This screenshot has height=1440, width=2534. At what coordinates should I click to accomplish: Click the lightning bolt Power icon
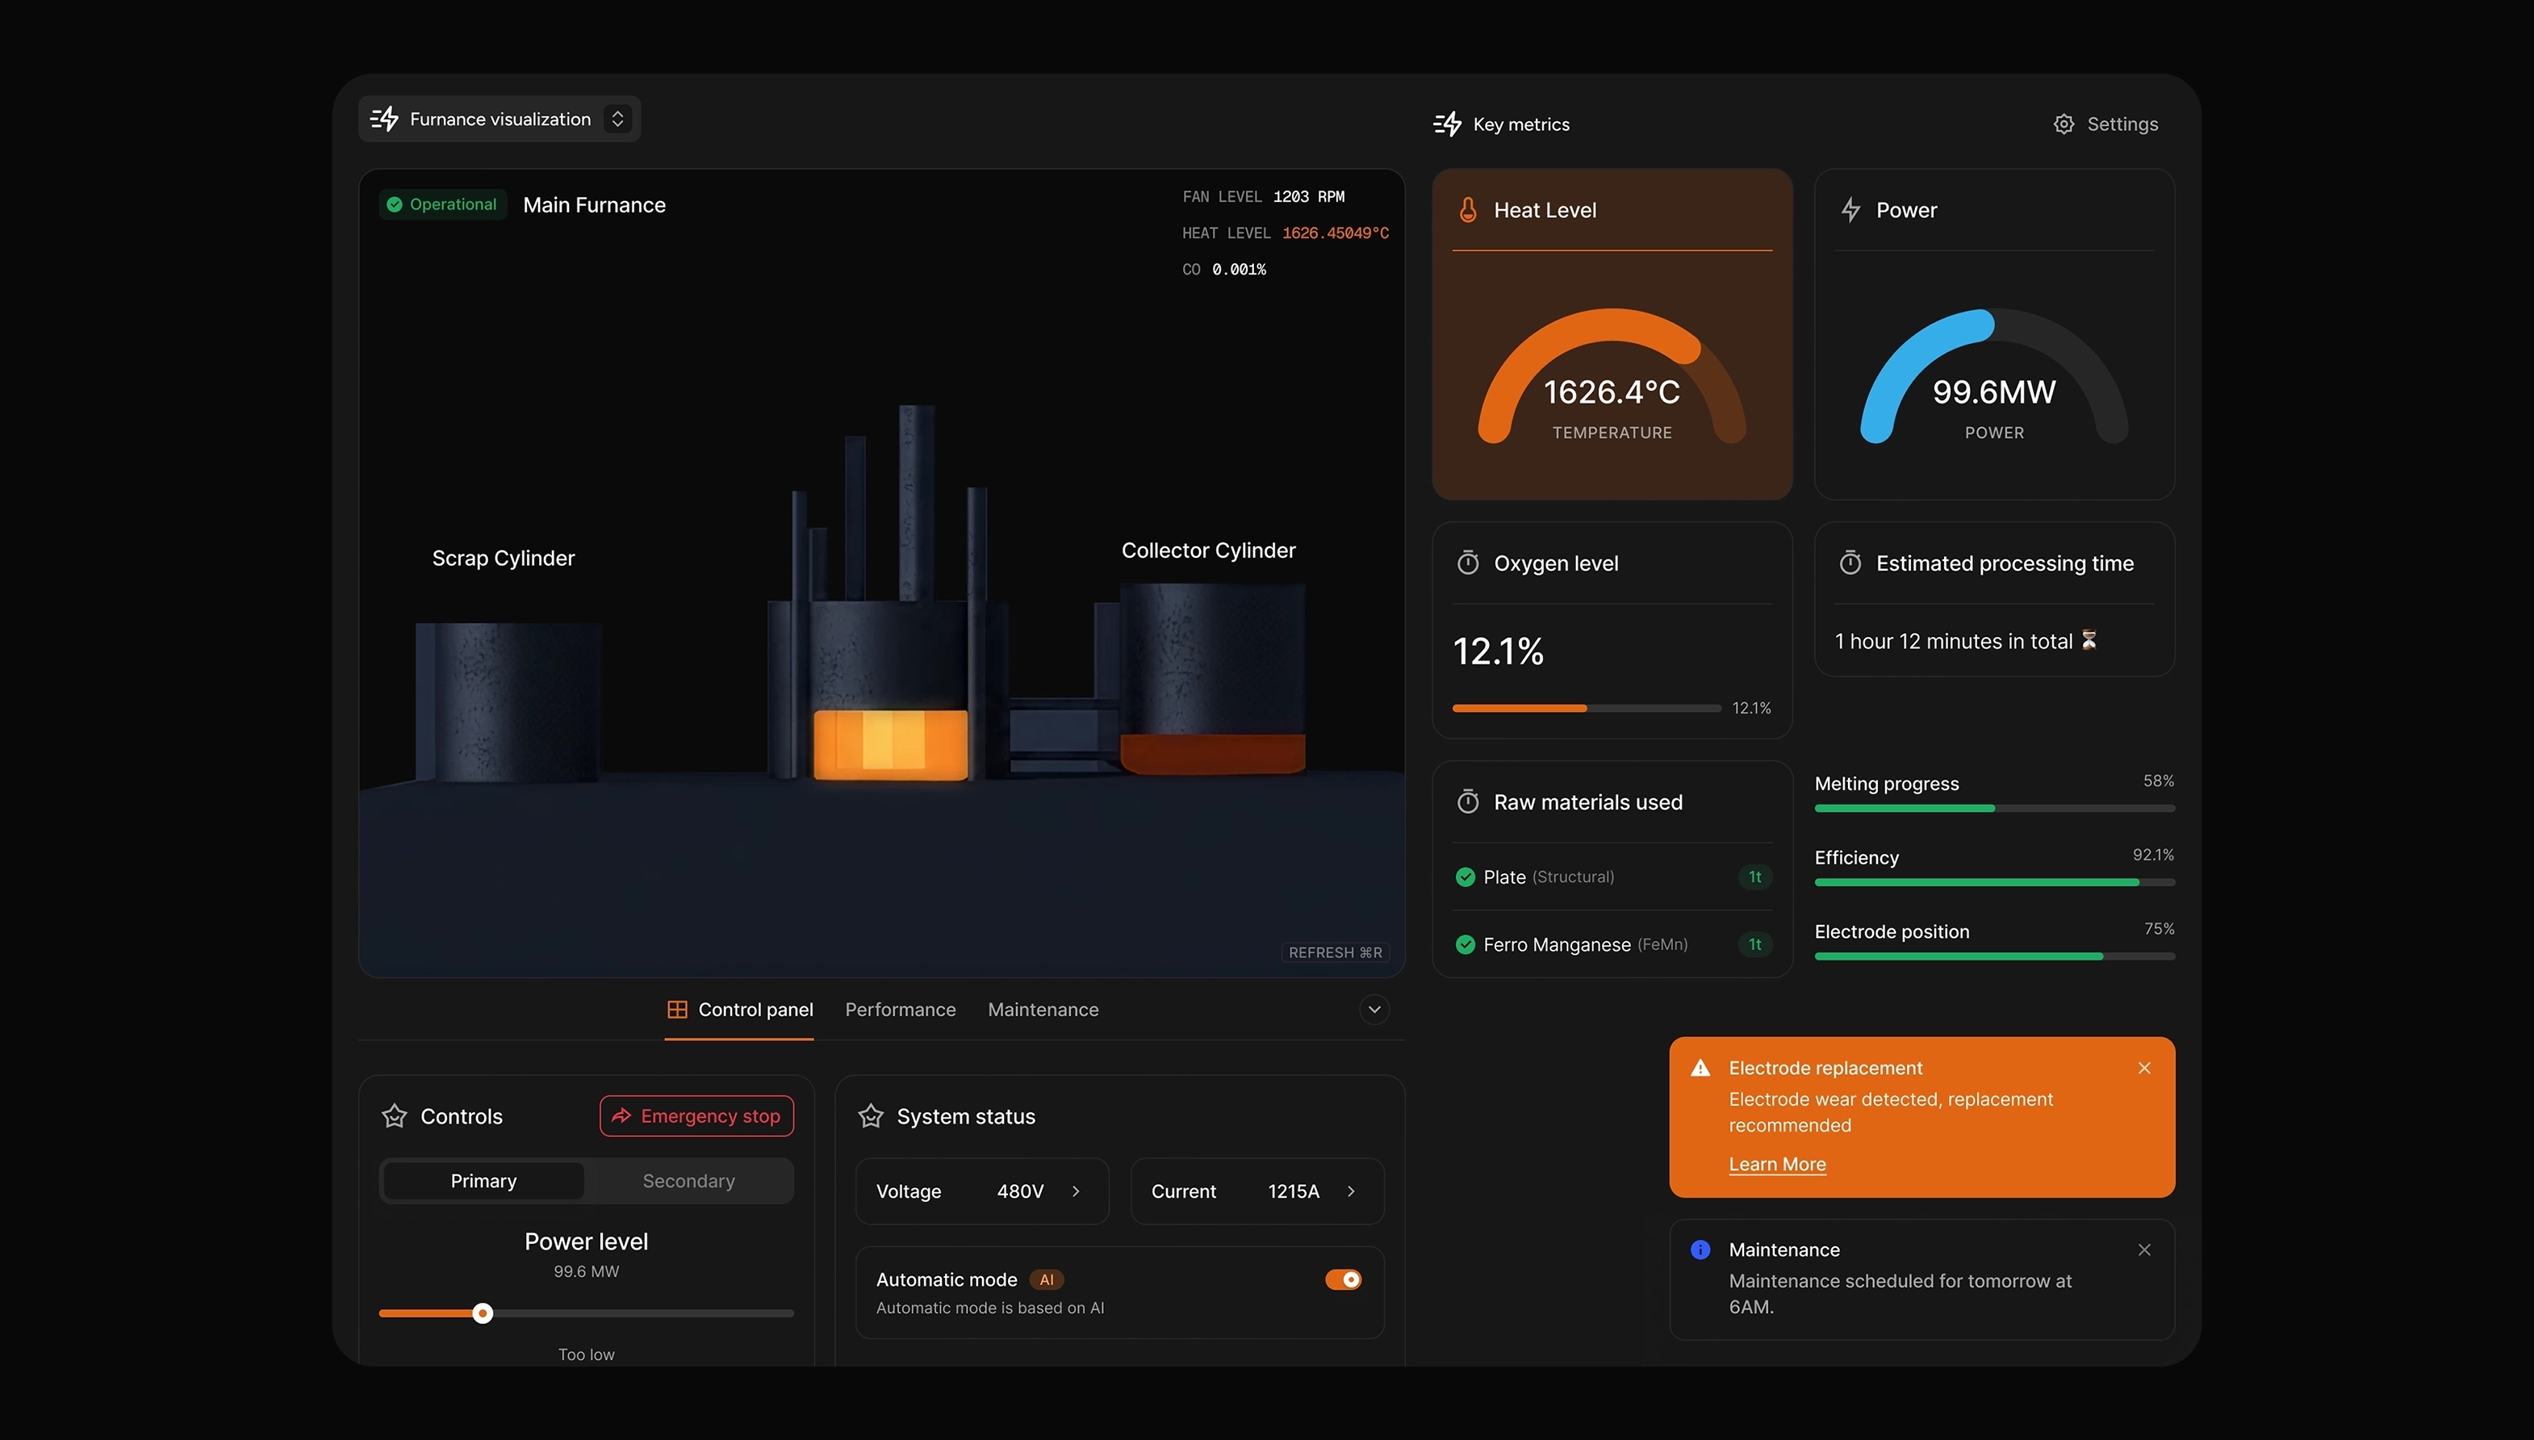(1850, 210)
